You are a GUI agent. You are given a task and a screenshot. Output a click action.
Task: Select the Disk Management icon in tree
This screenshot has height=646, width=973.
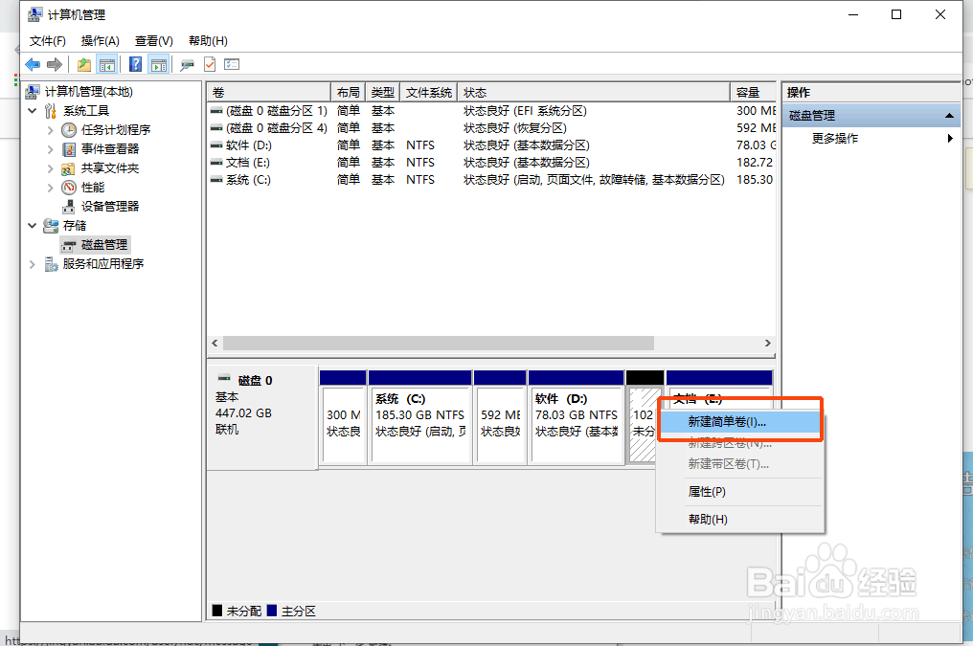click(x=69, y=246)
